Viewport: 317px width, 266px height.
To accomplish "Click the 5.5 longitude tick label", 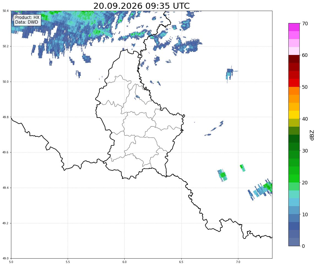I will coord(68,262).
